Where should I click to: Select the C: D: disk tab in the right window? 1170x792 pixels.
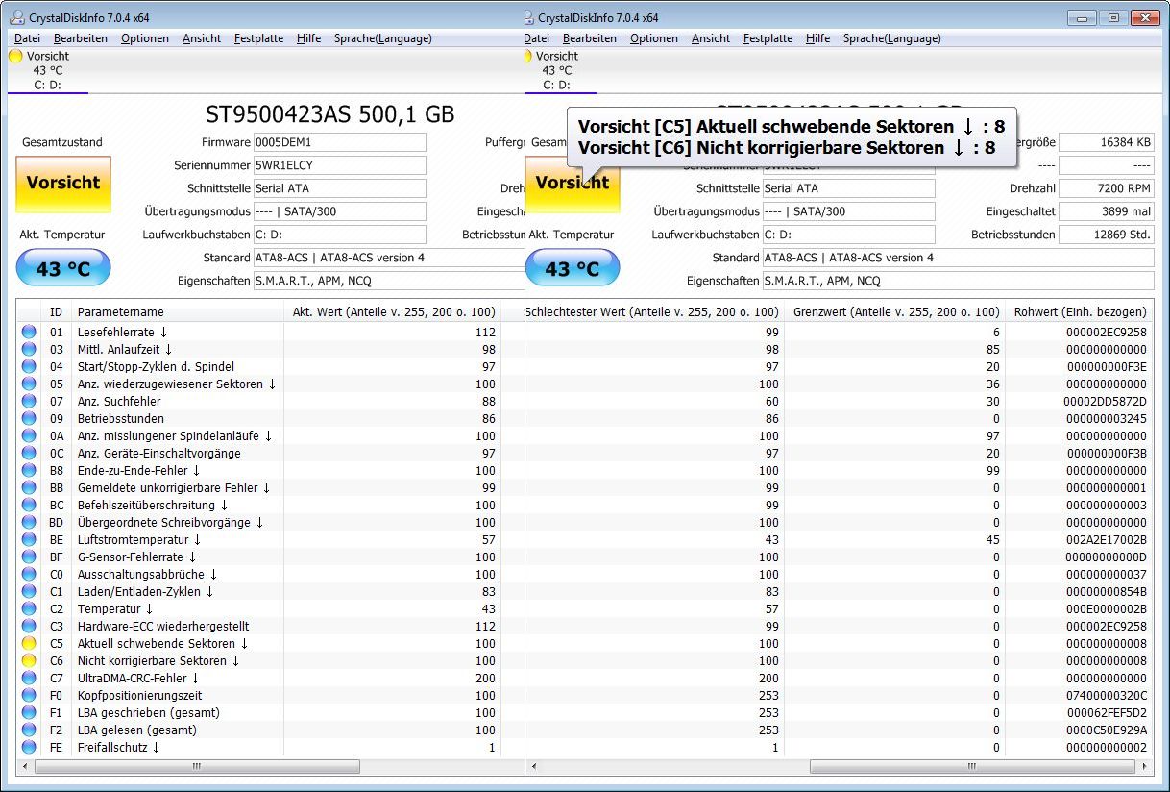561,71
